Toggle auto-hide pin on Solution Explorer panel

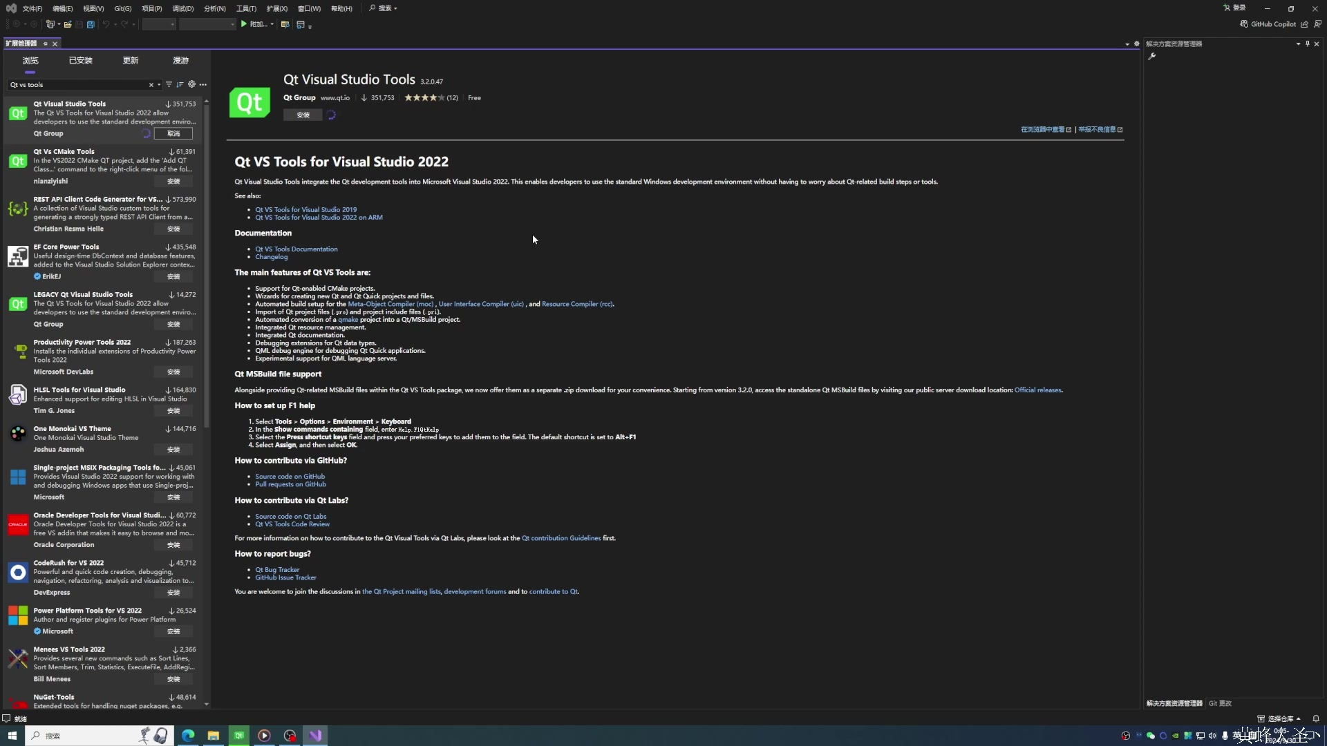(x=1307, y=44)
